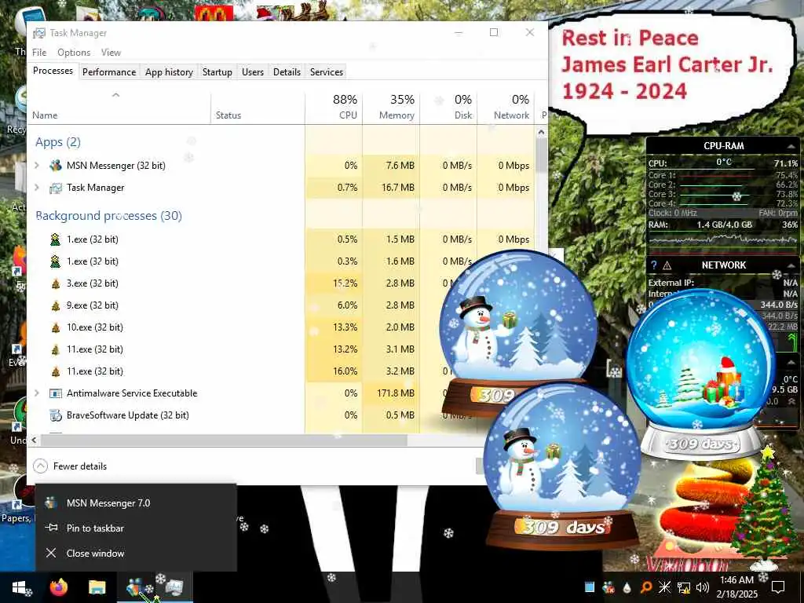Open the Start menu

click(20, 587)
